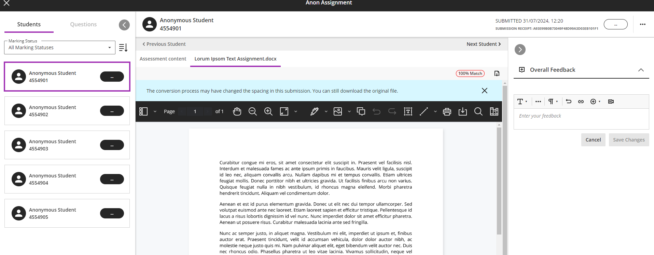Open text style dropdown in feedback editor
The width and height of the screenshot is (654, 255).
[x=522, y=102]
